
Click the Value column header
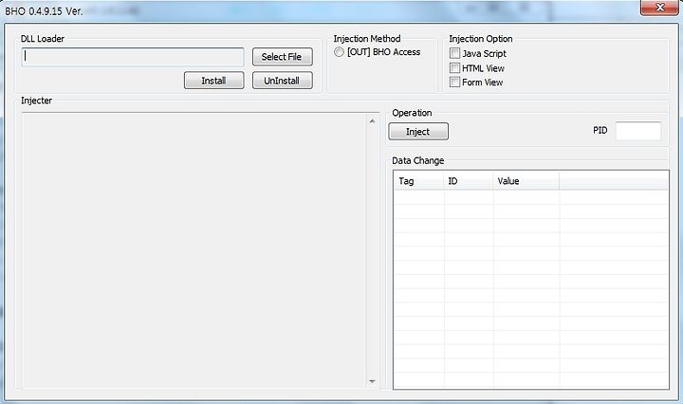(x=526, y=181)
